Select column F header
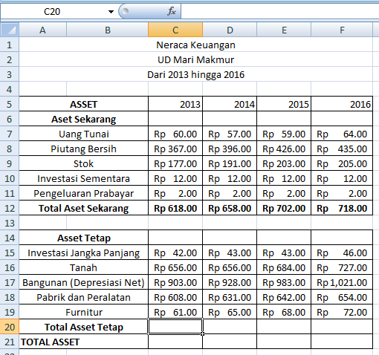Viewport: 379px width, 355px height. pyautogui.click(x=342, y=30)
